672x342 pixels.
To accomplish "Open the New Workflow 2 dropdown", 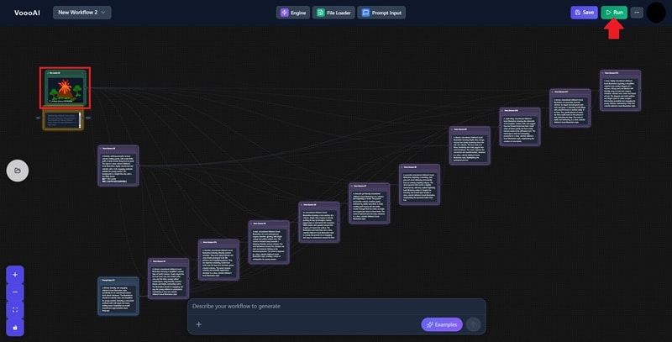I will tap(81, 13).
